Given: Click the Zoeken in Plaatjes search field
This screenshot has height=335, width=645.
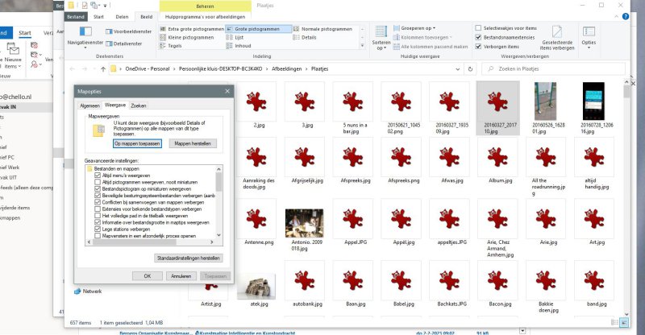Looking at the screenshot, I should (553, 69).
